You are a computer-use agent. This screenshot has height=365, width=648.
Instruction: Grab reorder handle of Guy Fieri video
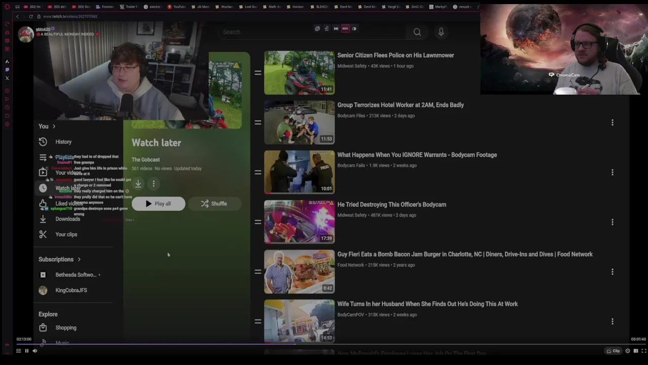tap(258, 272)
